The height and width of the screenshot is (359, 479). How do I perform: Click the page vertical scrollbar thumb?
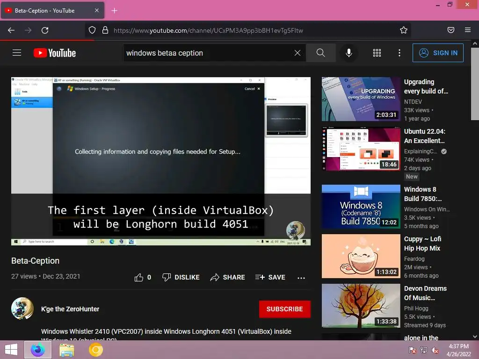point(475,84)
